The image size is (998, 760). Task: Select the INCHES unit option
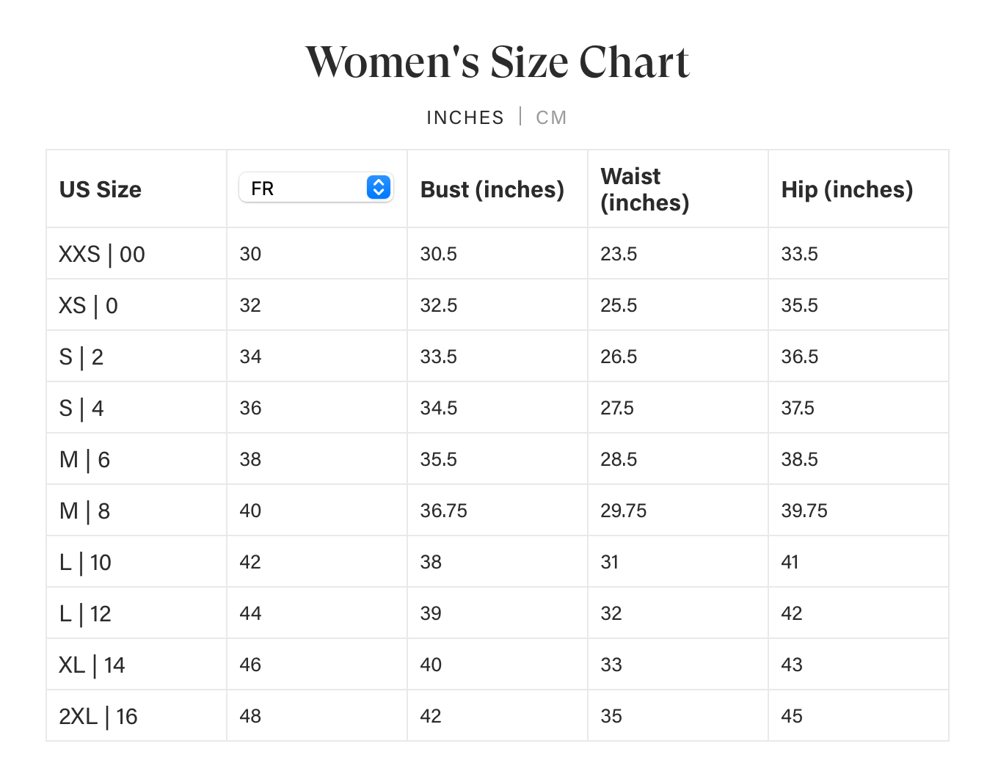465,117
